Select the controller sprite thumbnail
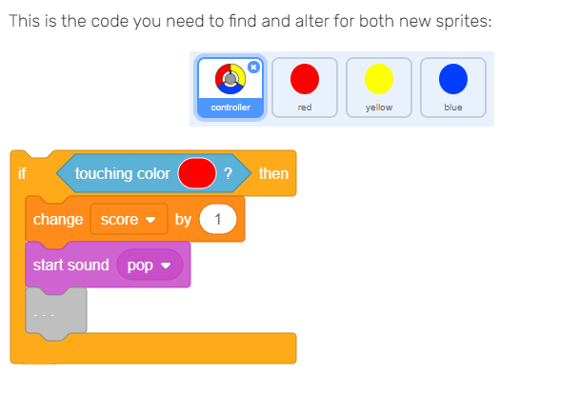 pos(230,88)
